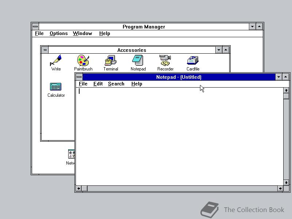Open Notepad's Edit menu
This screenshot has height=219, width=292.
pyautogui.click(x=98, y=84)
